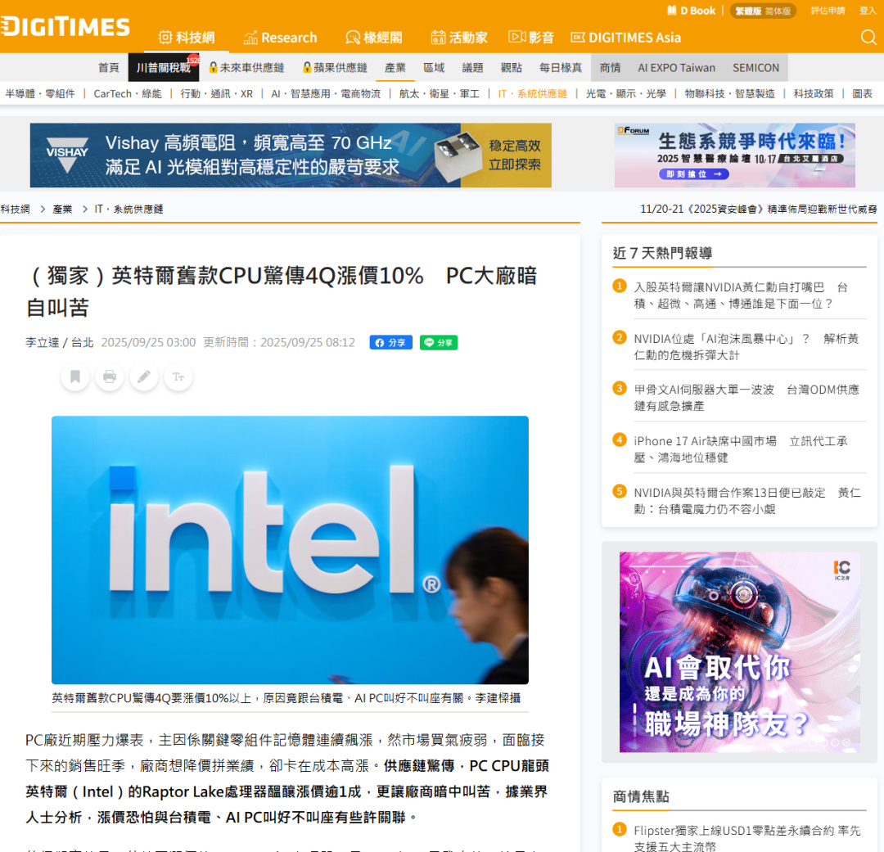Select 航太・衛星・軍工 category
Viewport: 884px width, 852px height.
440,93
